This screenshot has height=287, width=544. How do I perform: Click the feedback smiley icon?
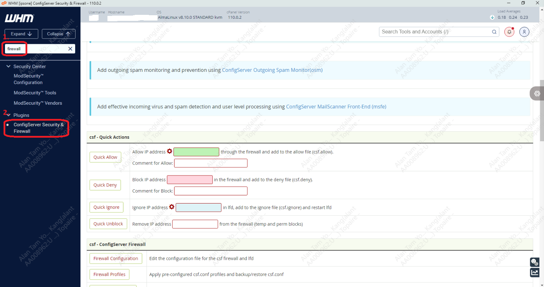coord(534,262)
